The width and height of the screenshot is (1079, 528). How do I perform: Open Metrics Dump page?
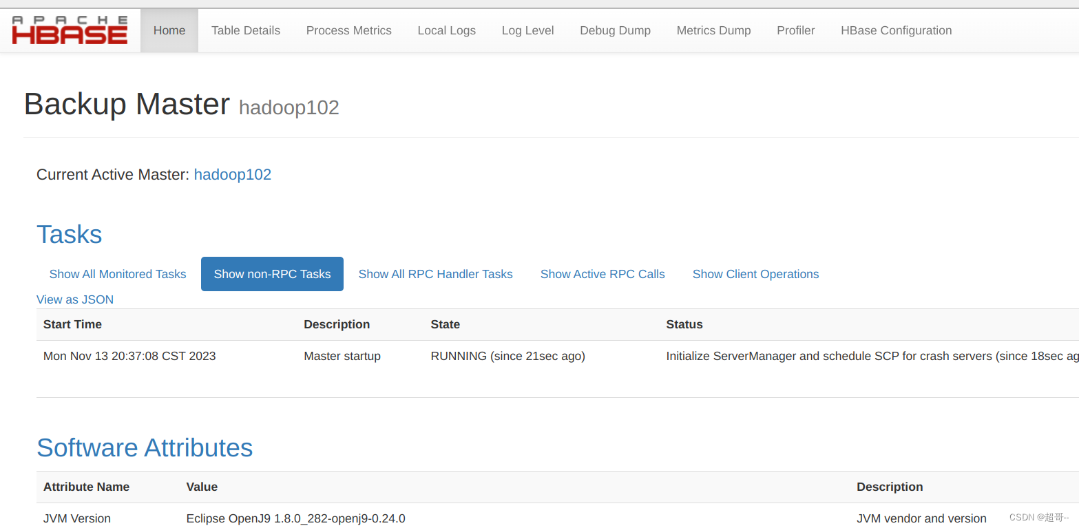pyautogui.click(x=714, y=30)
